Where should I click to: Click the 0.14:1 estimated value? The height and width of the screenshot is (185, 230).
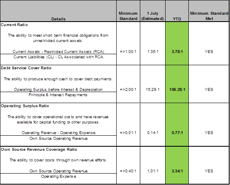click(x=153, y=133)
